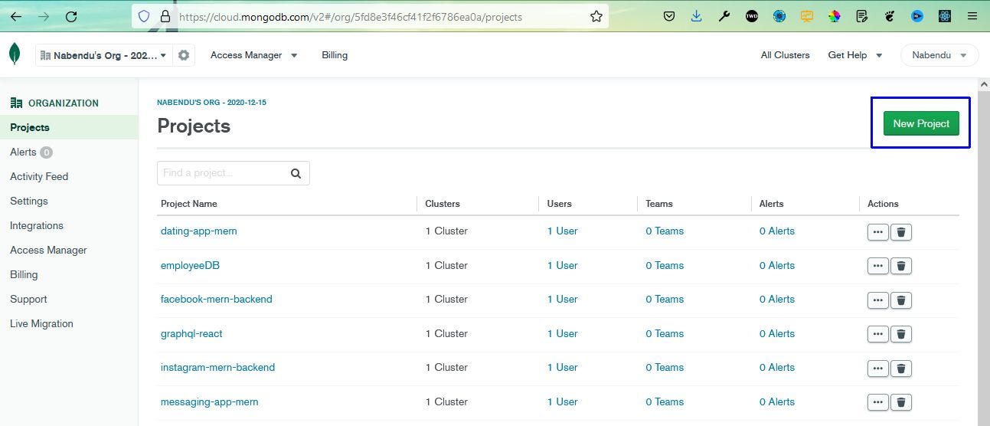Click the rainbow color wheel extension icon
Screen dimensions: 990x426
point(835,16)
